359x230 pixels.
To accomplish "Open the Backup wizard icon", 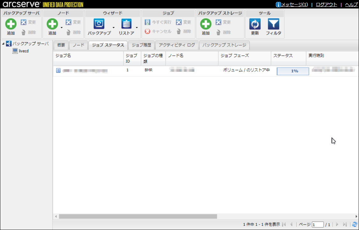I will pyautogui.click(x=99, y=24).
